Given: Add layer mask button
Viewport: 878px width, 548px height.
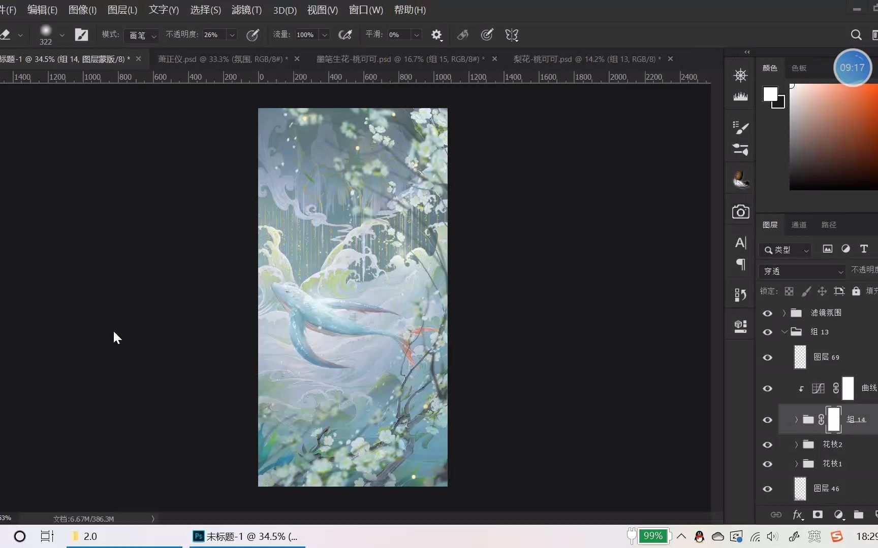Looking at the screenshot, I should [818, 515].
